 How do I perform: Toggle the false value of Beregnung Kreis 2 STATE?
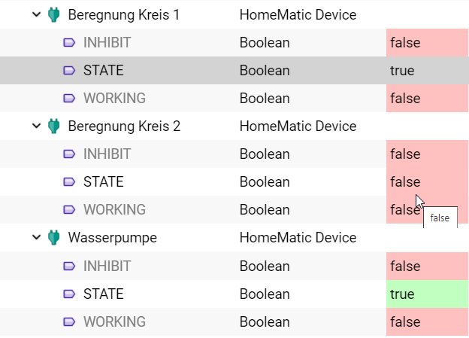pos(426,182)
